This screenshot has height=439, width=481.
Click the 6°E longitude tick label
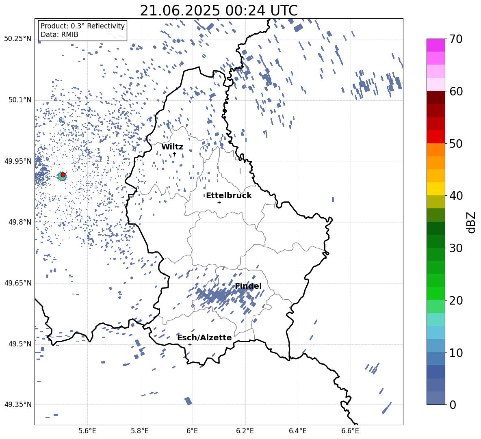point(192,431)
